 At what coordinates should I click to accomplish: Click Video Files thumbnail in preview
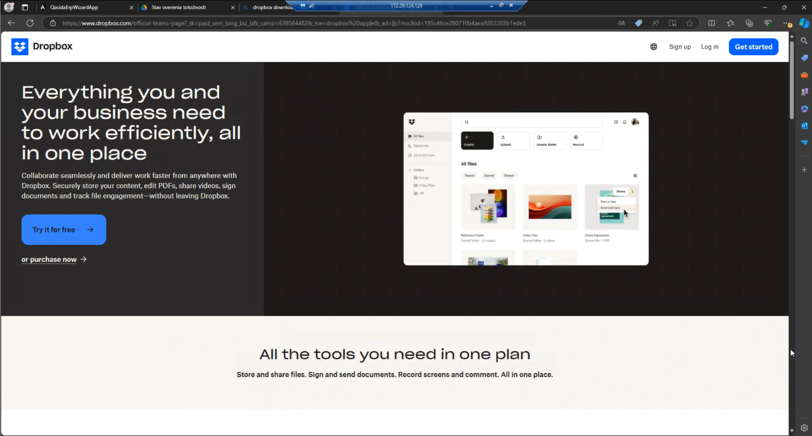pyautogui.click(x=550, y=207)
